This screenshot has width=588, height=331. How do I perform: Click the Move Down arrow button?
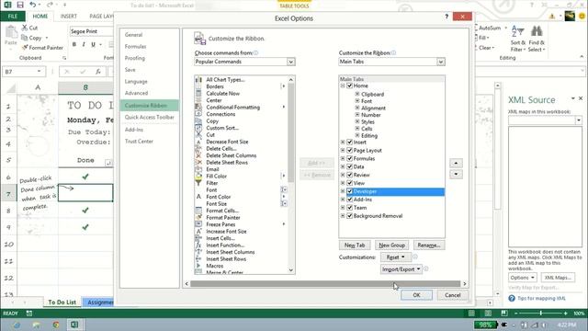[456, 174]
